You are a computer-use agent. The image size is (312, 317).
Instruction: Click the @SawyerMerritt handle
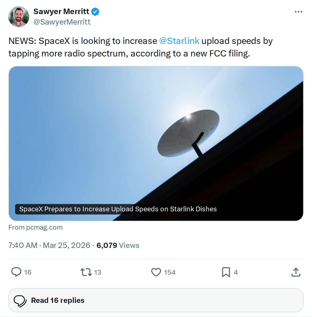(62, 22)
